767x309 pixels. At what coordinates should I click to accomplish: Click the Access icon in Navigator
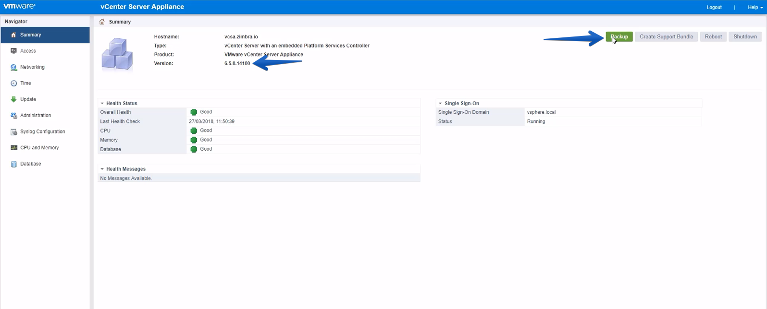coord(14,51)
